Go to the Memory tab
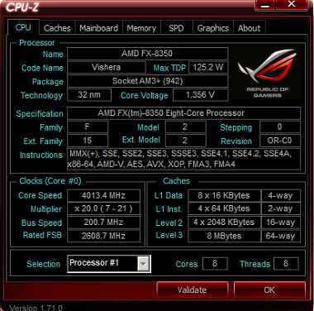Image resolution: width=314 pixels, height=311 pixels. (141, 28)
